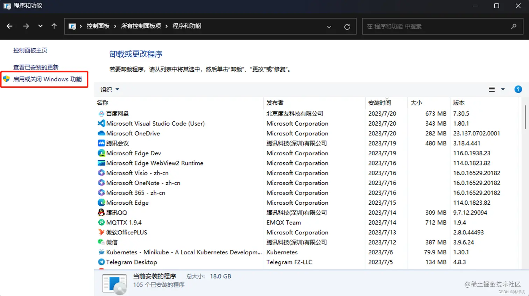Click Microsoft Visual Studio Code (User) entry

click(x=155, y=124)
